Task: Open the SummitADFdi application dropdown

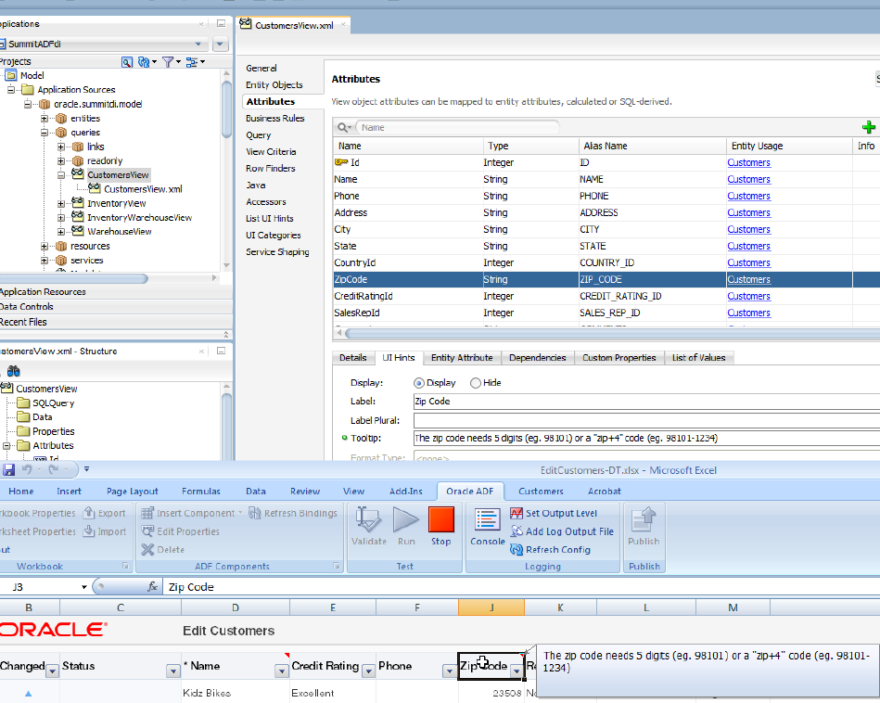Action: [199, 44]
